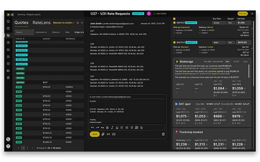The image size is (260, 162).
Task: Insert a link via the link icon
Action: coord(108,134)
